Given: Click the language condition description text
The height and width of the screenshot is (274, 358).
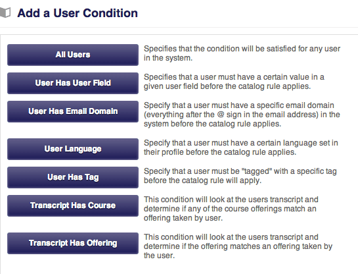Looking at the screenshot, I should click(241, 148).
